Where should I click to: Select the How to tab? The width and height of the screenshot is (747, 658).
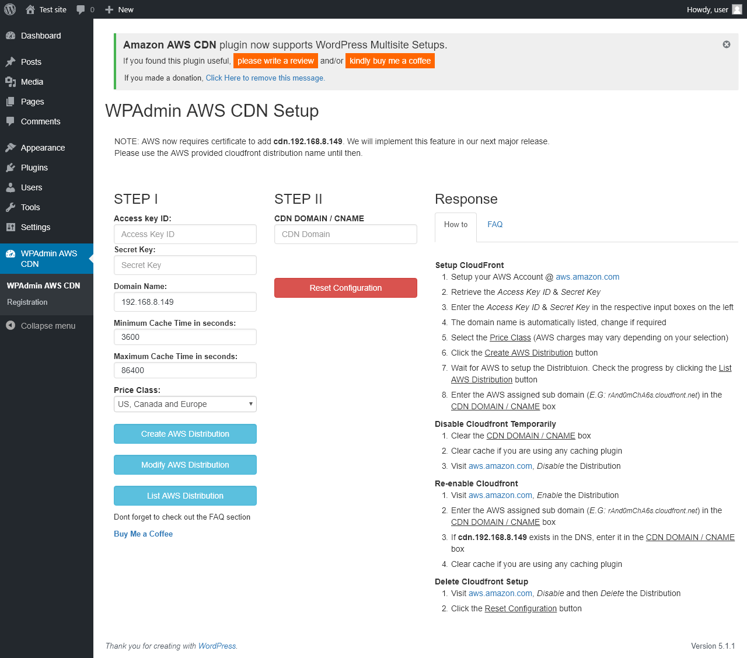[456, 224]
